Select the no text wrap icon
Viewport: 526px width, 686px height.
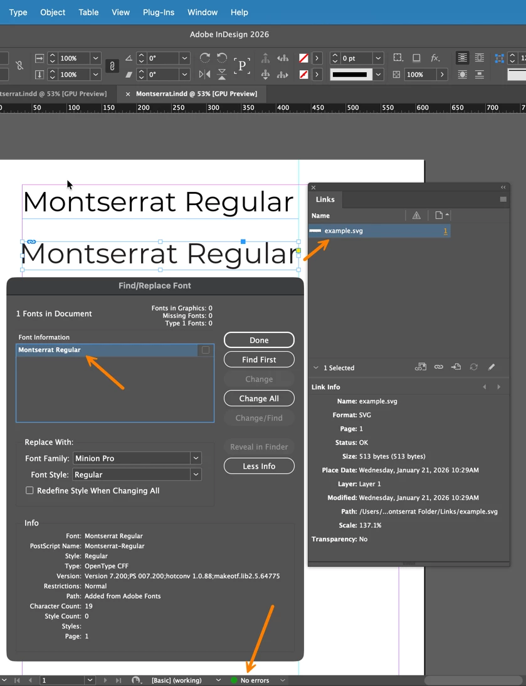(x=461, y=58)
